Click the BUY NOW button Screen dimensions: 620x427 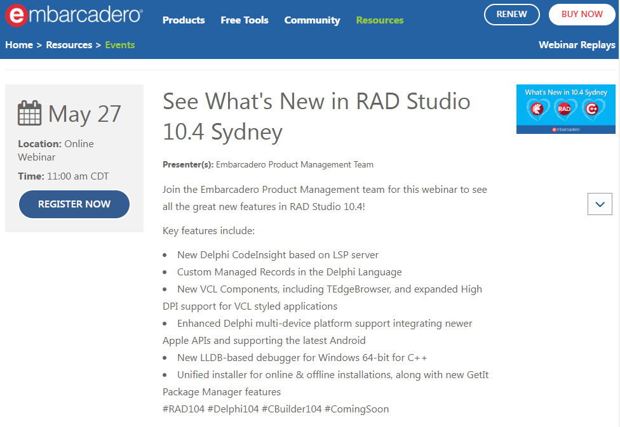click(x=582, y=14)
